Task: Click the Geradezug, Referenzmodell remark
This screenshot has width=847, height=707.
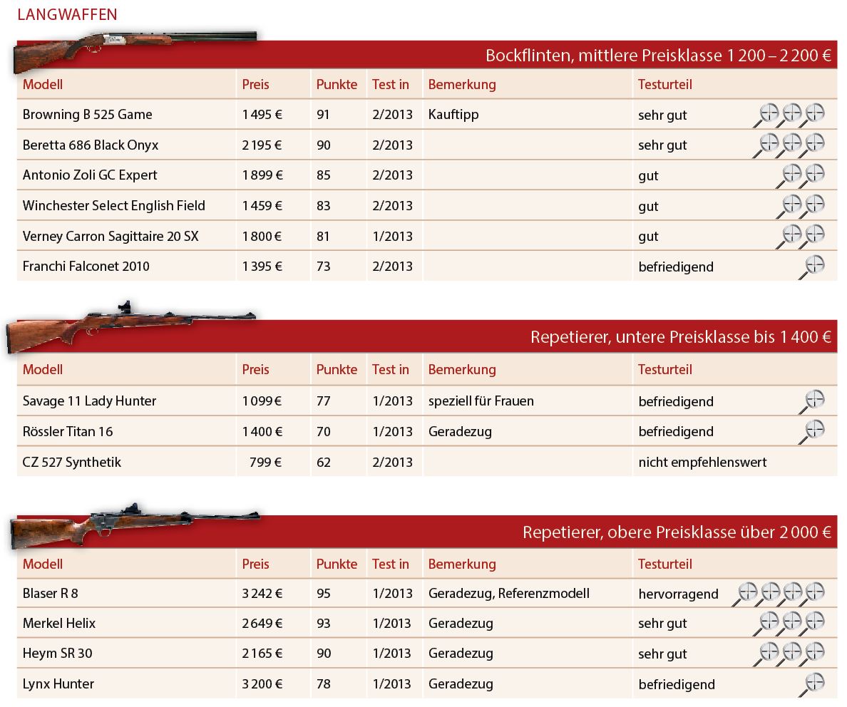Action: [x=509, y=594]
